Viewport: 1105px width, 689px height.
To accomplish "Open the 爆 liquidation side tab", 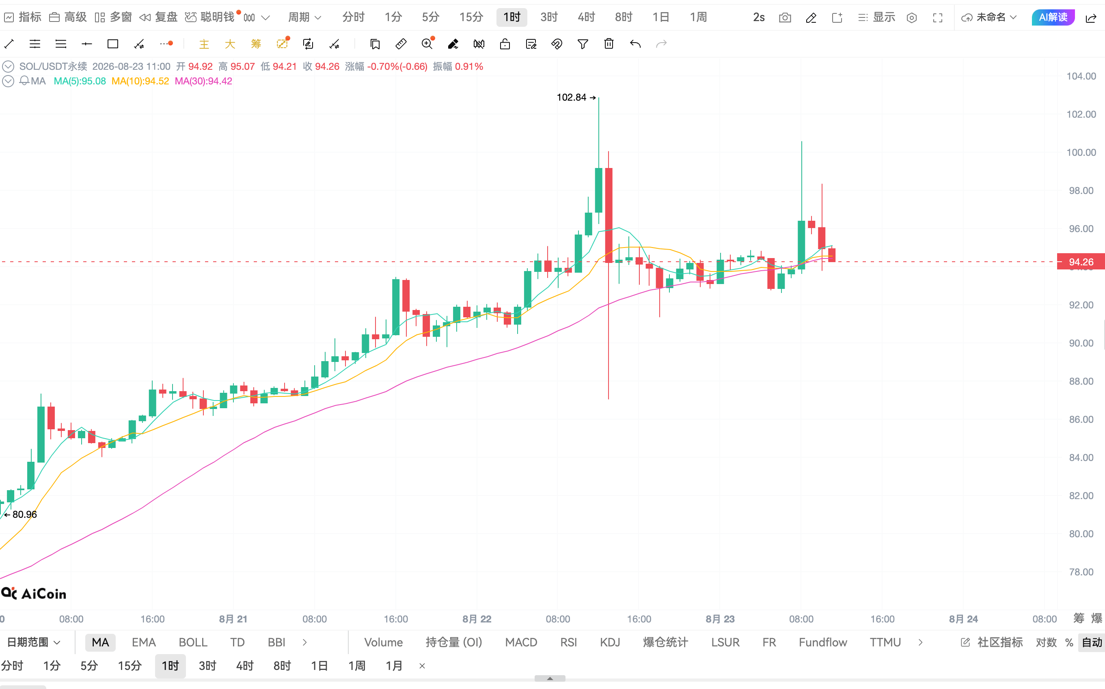I will click(1096, 618).
